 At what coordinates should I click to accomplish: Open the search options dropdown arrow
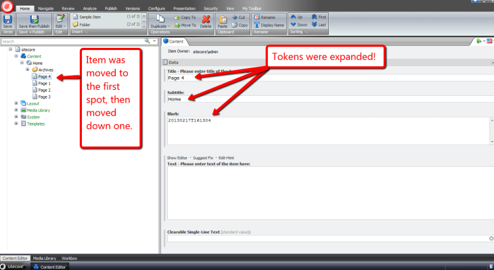(x=154, y=41)
